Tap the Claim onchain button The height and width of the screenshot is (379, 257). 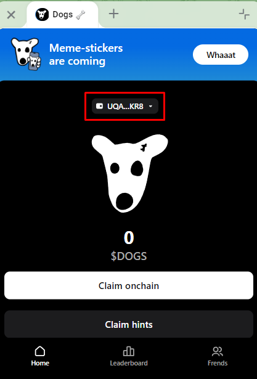click(x=129, y=285)
